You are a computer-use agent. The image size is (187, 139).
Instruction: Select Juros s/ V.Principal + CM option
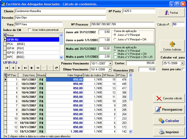(x=115, y=39)
